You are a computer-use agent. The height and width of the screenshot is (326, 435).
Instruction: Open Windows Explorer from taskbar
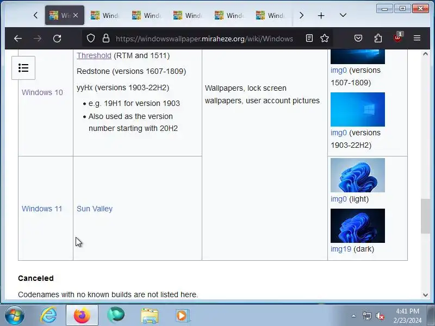point(150,316)
